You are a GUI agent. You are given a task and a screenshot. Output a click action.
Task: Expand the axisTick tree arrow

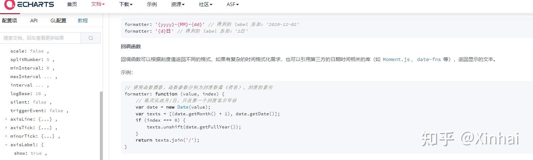click(x=6, y=128)
